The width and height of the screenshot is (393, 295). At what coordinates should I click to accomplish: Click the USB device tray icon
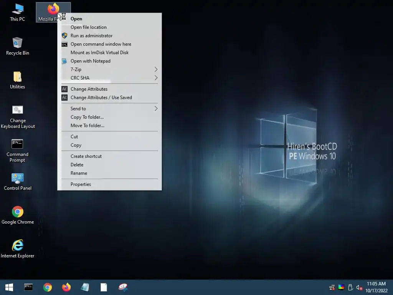(x=350, y=287)
